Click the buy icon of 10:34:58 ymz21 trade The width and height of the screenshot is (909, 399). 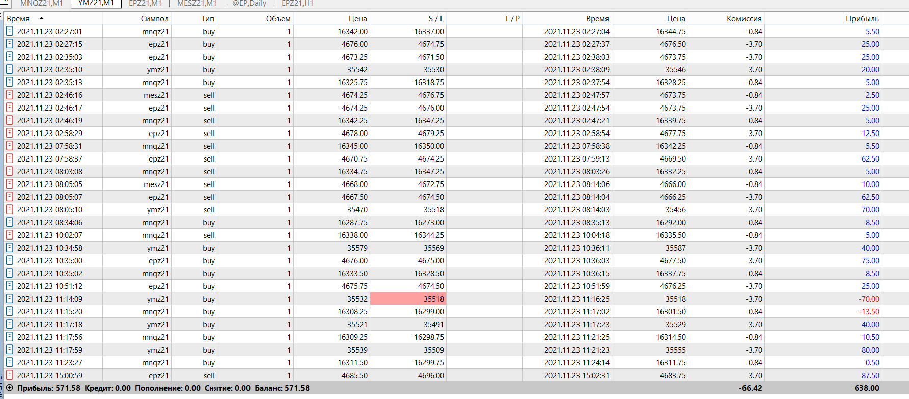pos(9,248)
